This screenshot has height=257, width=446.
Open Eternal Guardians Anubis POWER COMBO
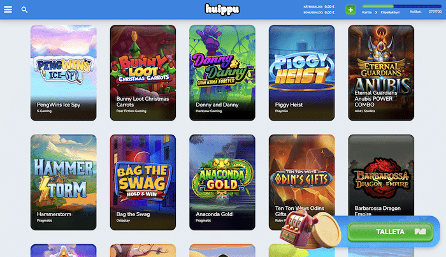tap(381, 73)
